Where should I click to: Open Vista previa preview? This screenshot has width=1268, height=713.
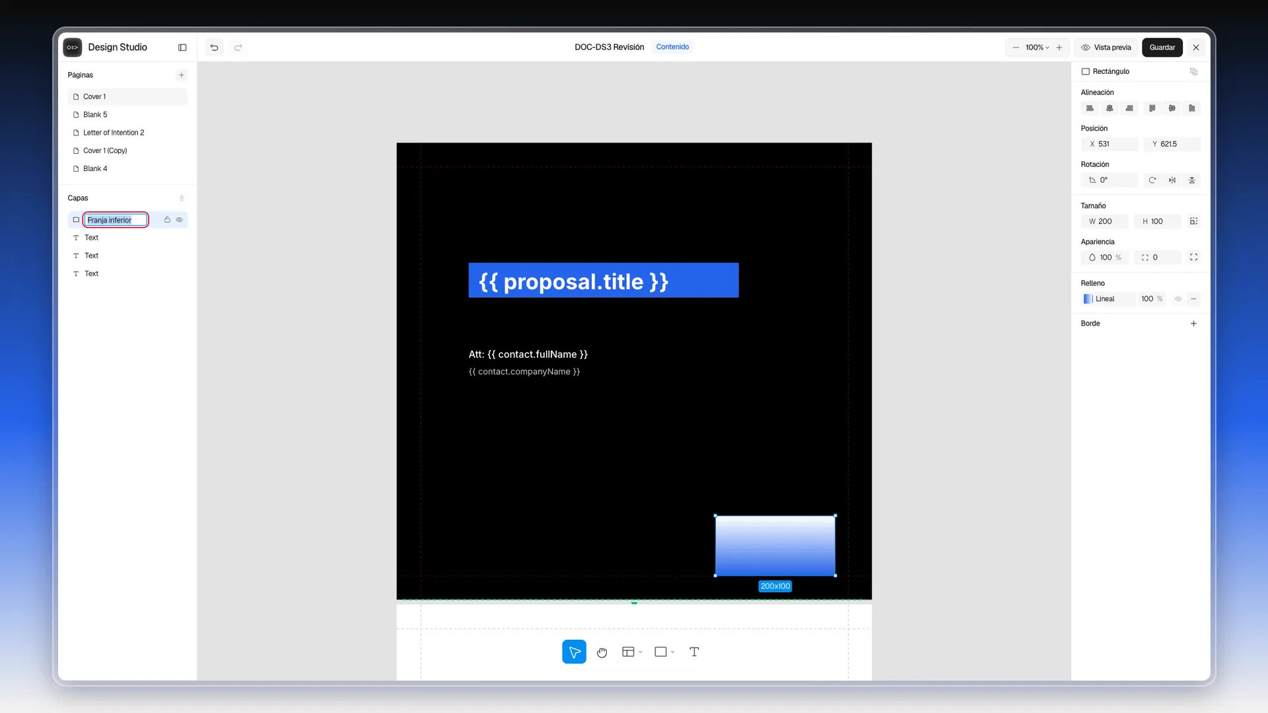click(1106, 48)
